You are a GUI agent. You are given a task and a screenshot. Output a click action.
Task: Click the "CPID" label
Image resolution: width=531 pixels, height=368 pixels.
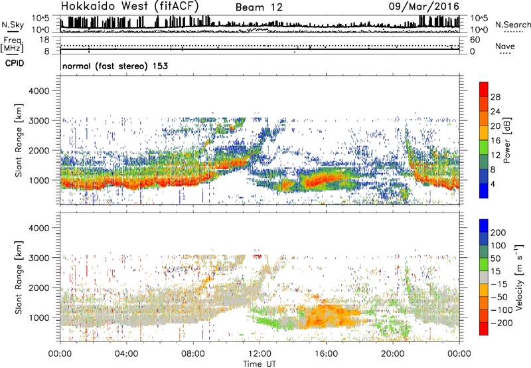click(15, 63)
